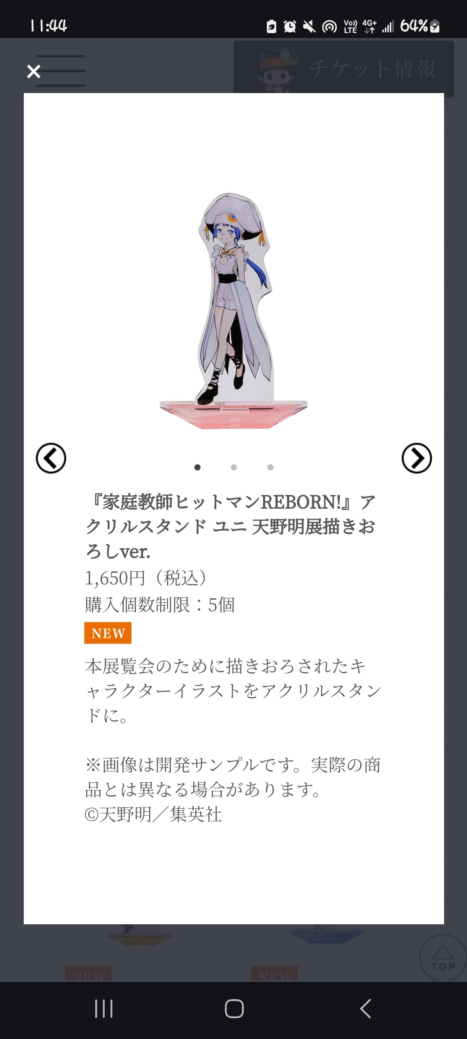Viewport: 467px width, 1039px height.
Task: Select the first carousel dot
Action: 198,467
